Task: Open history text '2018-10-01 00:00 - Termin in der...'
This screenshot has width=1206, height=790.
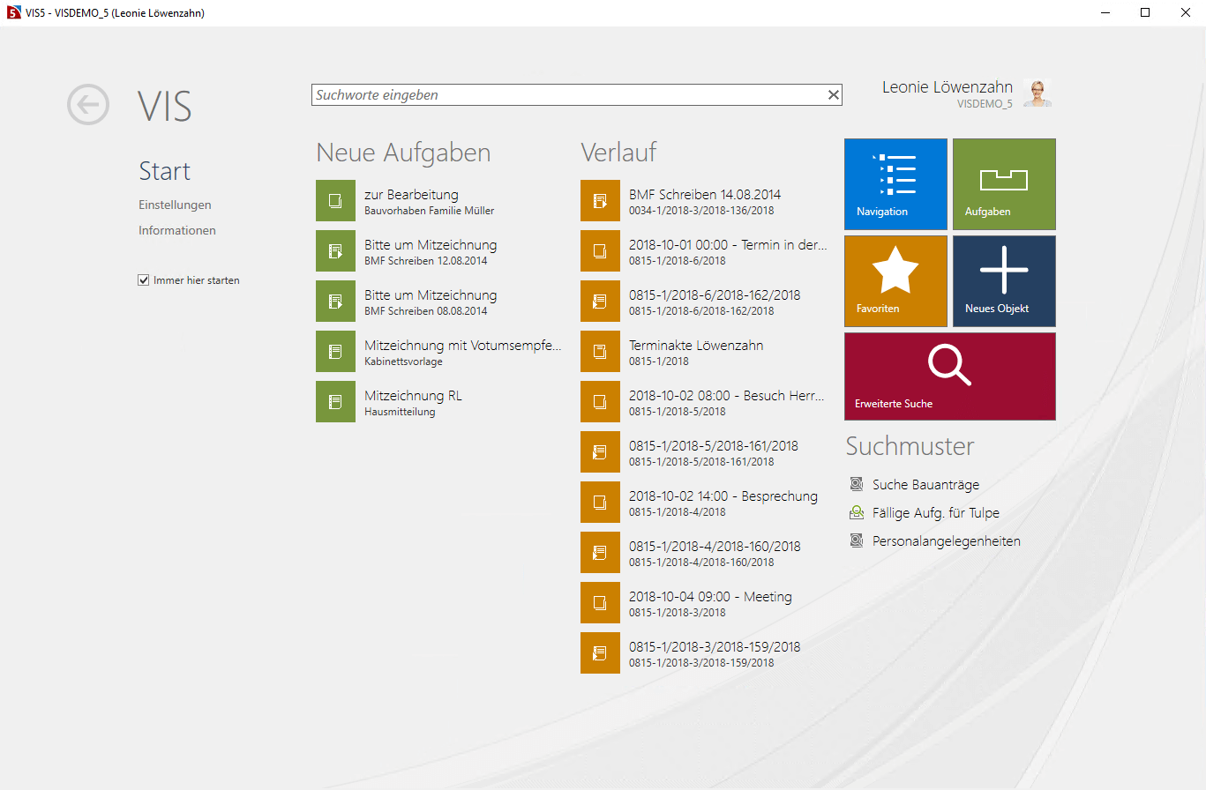Action: coord(729,244)
